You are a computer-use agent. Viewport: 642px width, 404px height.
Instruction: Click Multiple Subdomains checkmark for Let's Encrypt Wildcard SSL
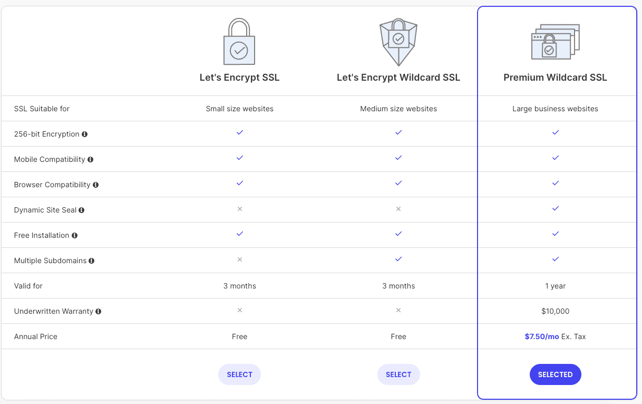coord(398,259)
